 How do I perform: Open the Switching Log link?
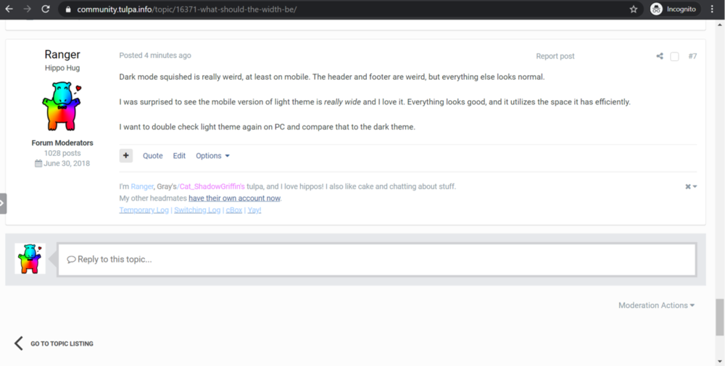pos(197,209)
